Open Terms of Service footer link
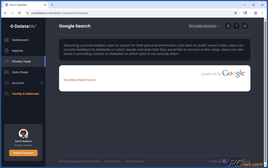The width and height of the screenshot is (268, 168). [134, 161]
